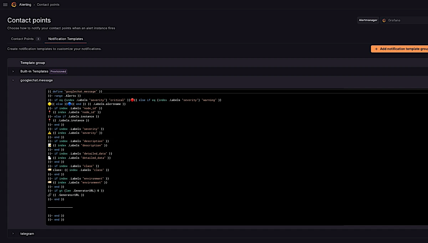Click the Contact points breadcrumb
The height and width of the screenshot is (243, 428).
point(48,5)
